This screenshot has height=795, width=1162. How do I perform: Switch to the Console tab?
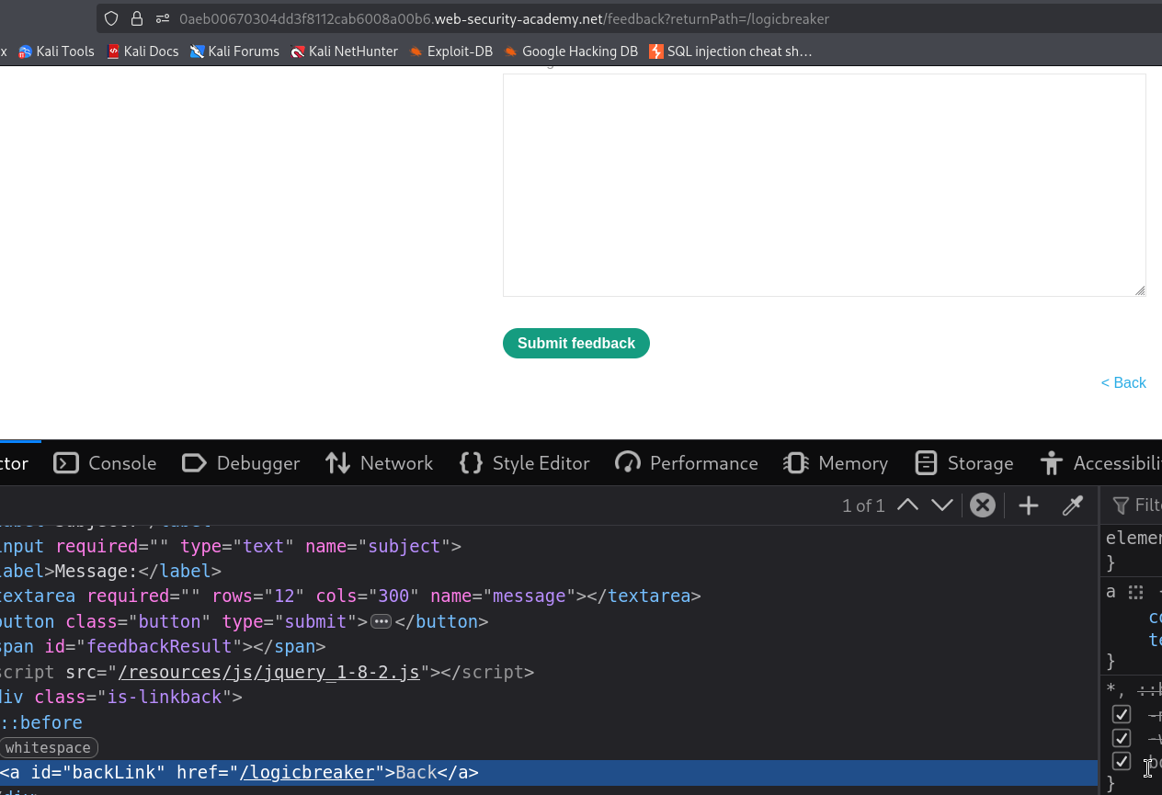[105, 463]
